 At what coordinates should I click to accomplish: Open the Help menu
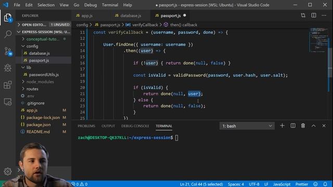tap(127, 5)
